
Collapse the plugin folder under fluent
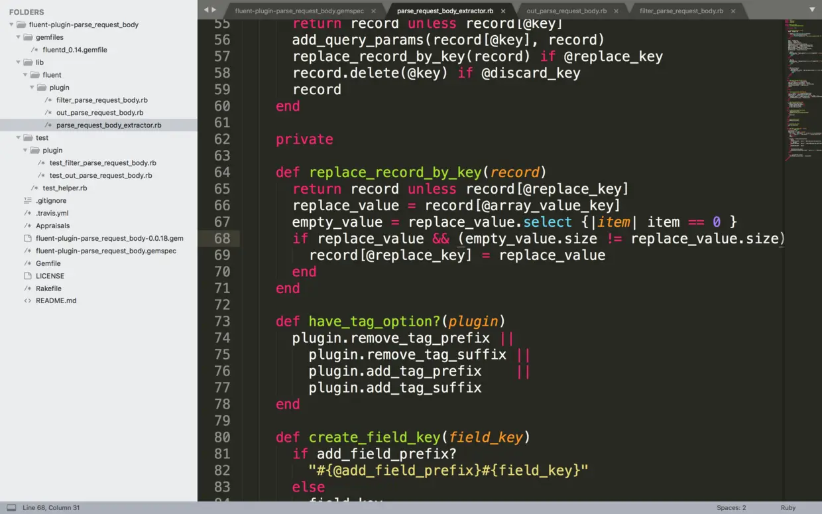pyautogui.click(x=32, y=88)
